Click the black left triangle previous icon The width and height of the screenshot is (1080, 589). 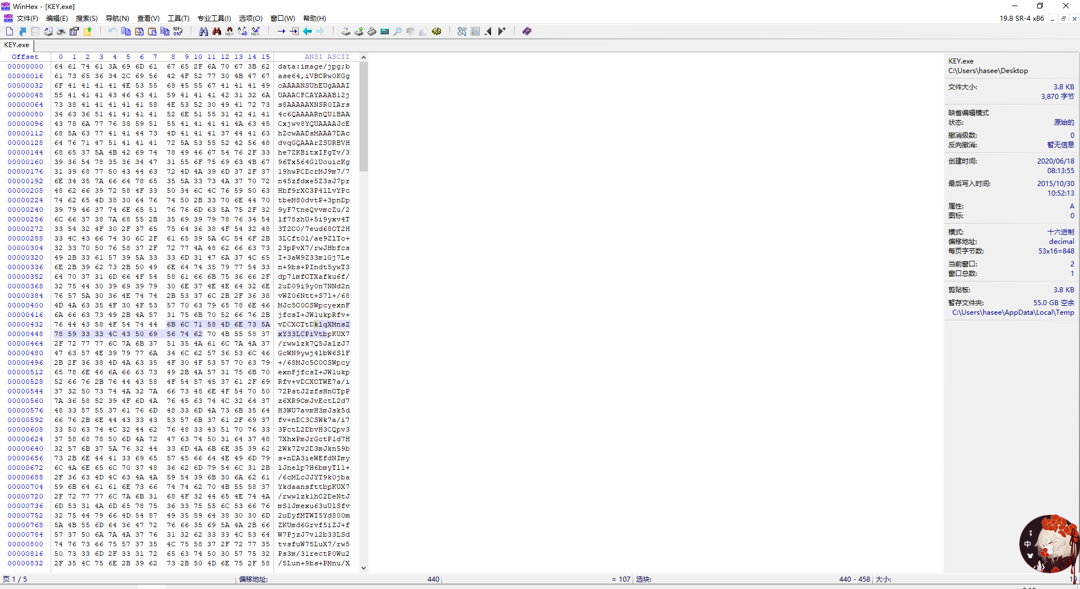[488, 31]
